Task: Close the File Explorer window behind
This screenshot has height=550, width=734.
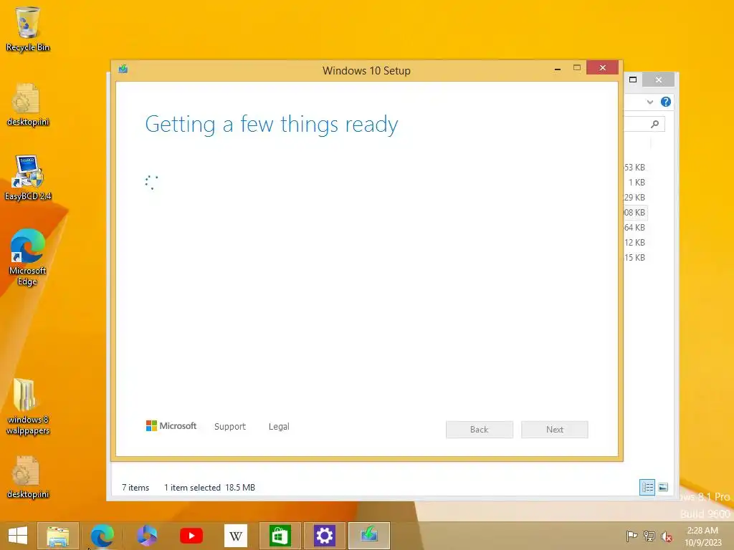Action: tap(659, 80)
